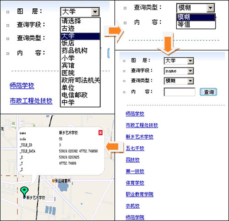Click the green location marker pin on map

tap(24, 191)
